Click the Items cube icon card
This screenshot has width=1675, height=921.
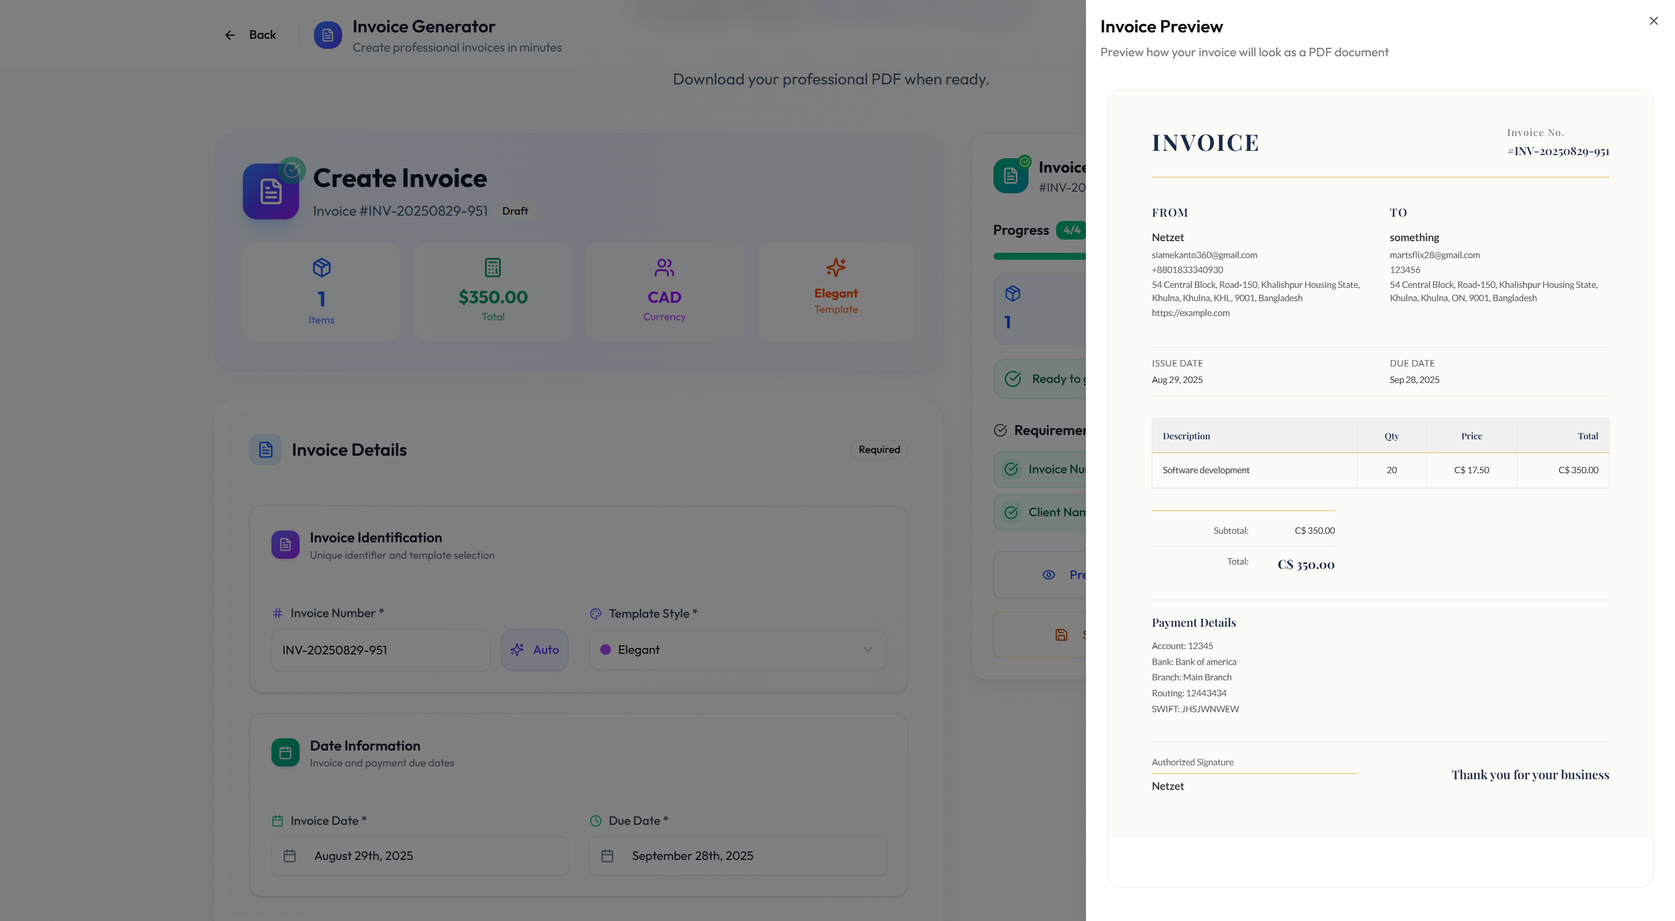coord(321,267)
